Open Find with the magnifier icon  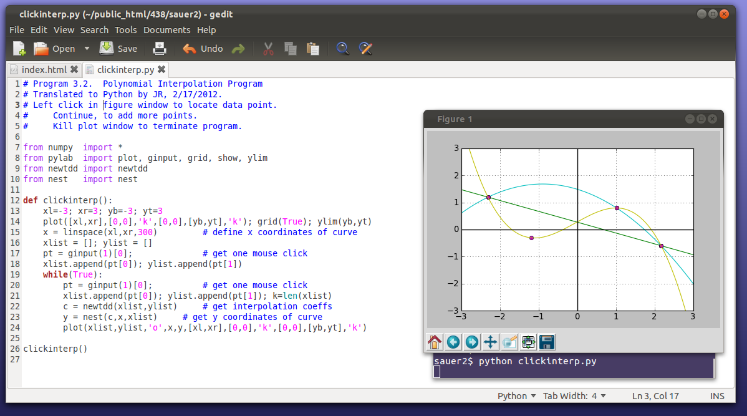pos(342,49)
